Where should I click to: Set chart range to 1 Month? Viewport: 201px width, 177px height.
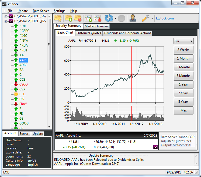pos(183,58)
